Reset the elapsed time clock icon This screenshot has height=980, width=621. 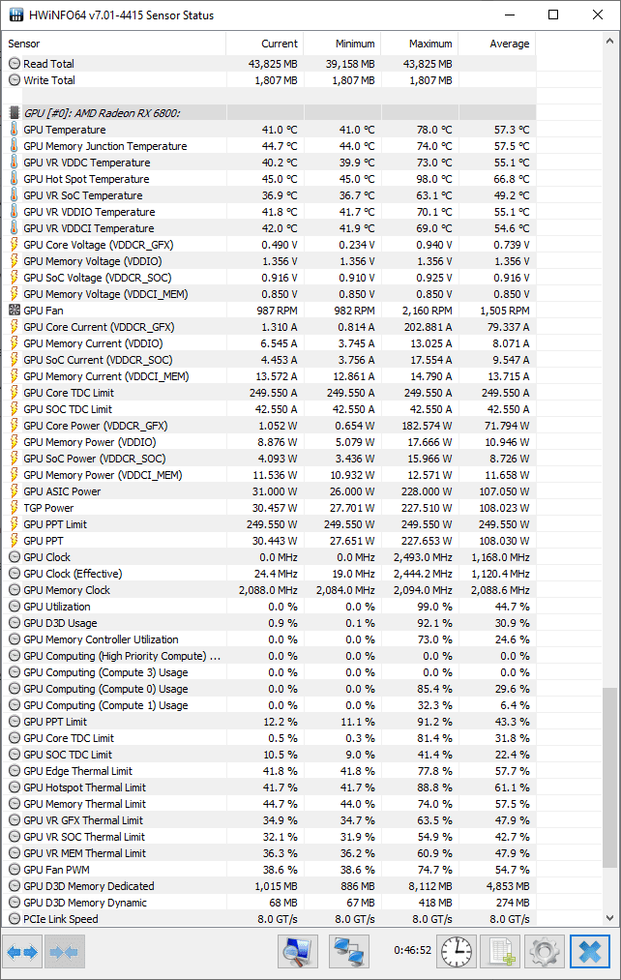[457, 951]
